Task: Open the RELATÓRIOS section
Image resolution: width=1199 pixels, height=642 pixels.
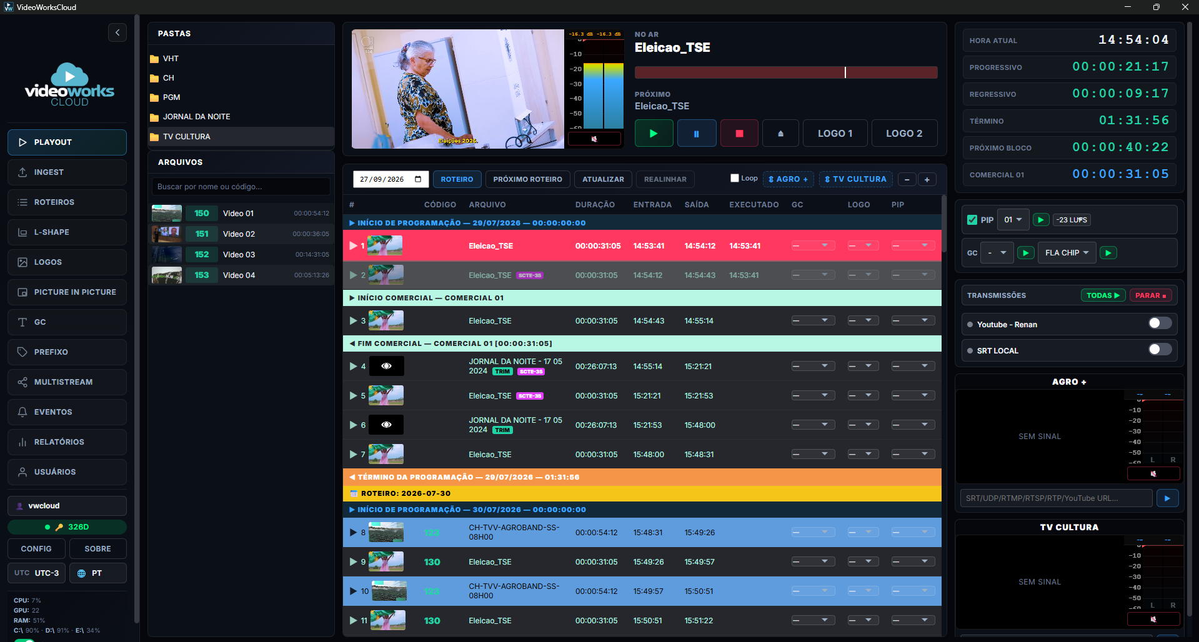Action: coord(67,442)
